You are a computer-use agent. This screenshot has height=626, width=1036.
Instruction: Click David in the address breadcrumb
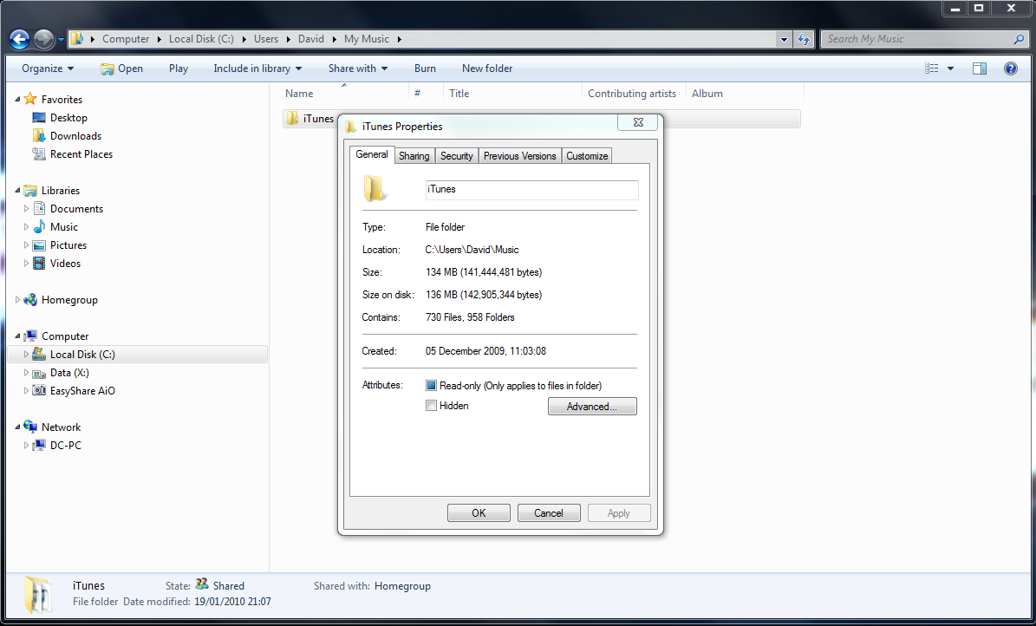tap(310, 39)
